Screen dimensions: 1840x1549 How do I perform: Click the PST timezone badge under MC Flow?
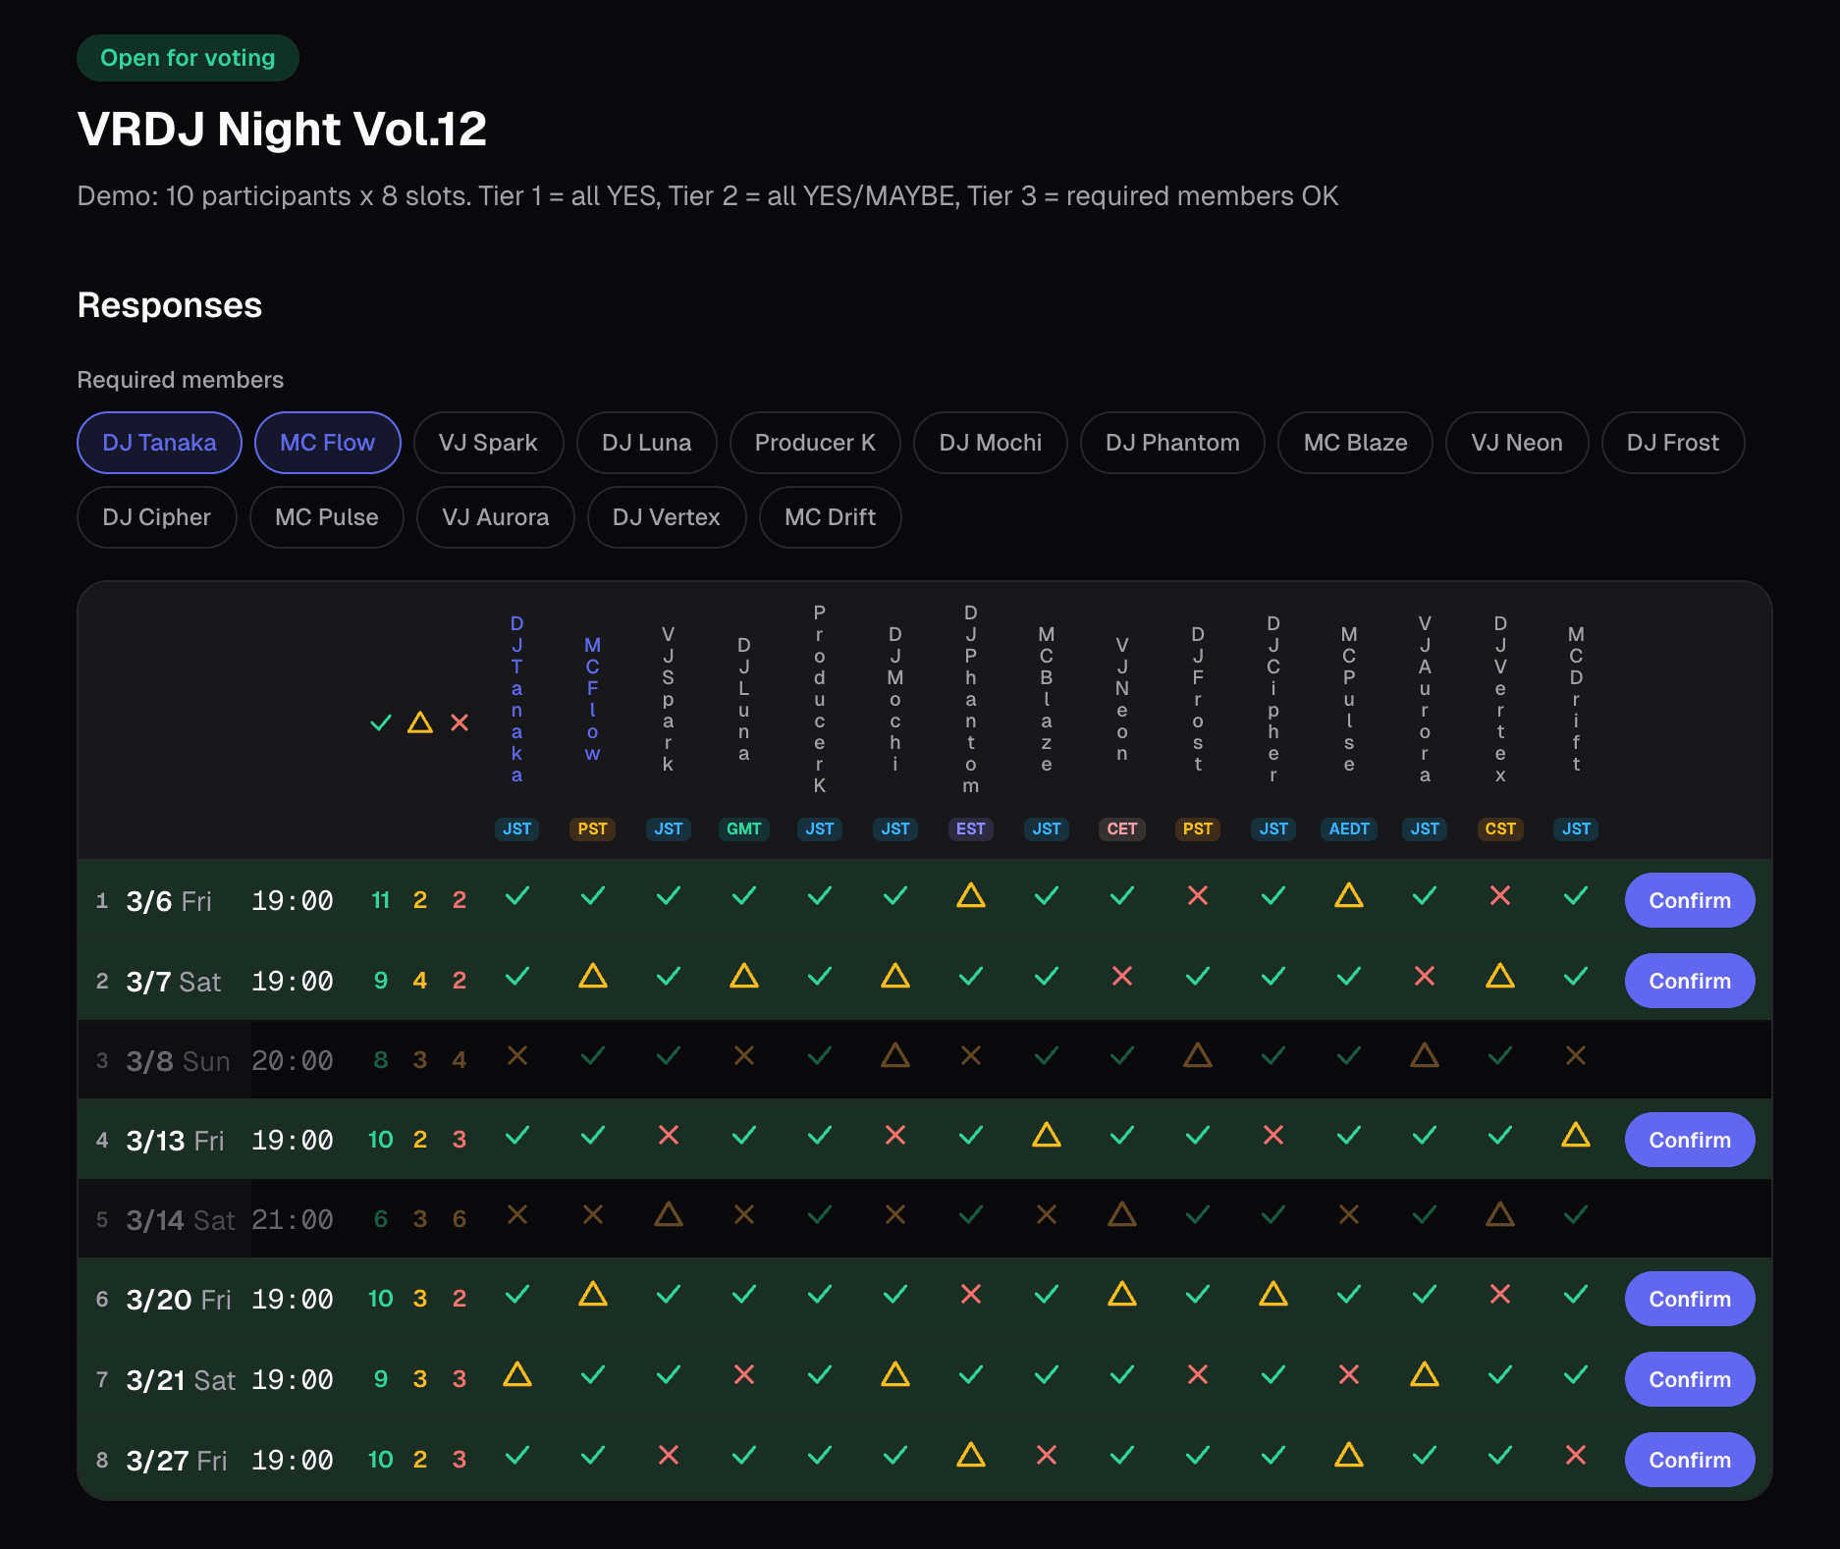click(x=592, y=828)
